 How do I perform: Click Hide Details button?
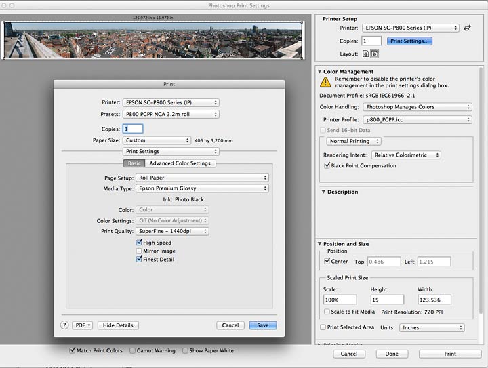(118, 325)
